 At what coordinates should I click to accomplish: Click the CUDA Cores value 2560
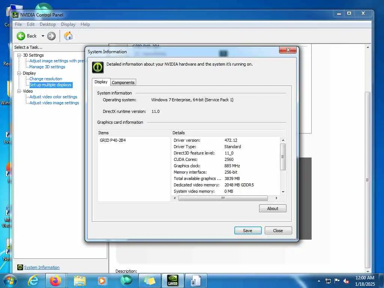click(229, 159)
